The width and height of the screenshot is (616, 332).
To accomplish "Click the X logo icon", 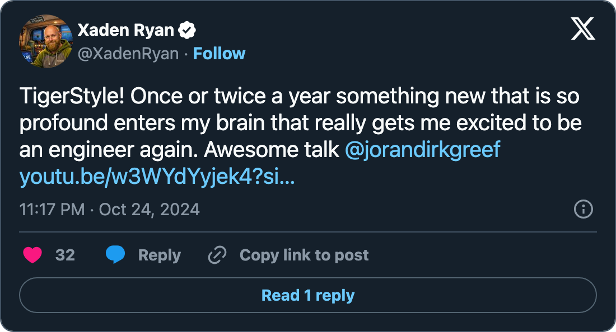I will (x=583, y=29).
